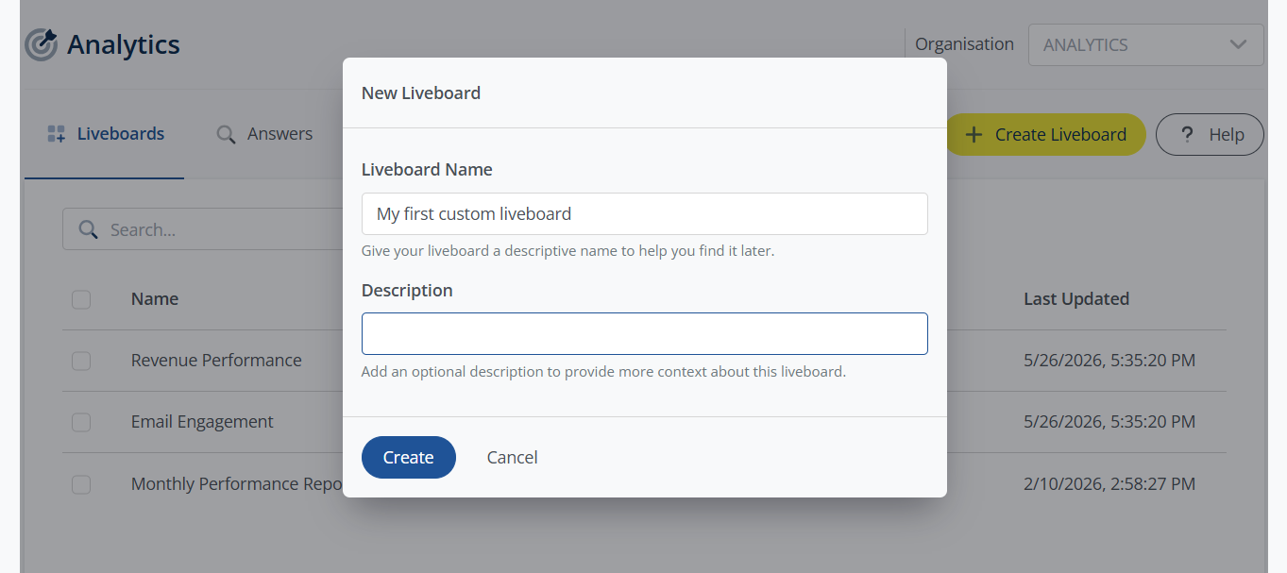Expand the organisation chevron arrow
Viewport: 1287px width, 573px height.
pyautogui.click(x=1238, y=44)
